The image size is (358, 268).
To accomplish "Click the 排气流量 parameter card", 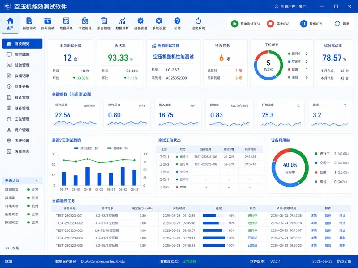I will click(x=75, y=115).
